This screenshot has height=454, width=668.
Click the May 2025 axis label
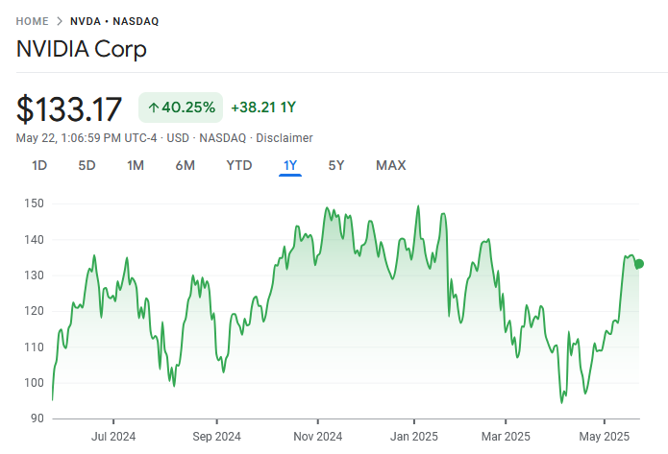(605, 437)
